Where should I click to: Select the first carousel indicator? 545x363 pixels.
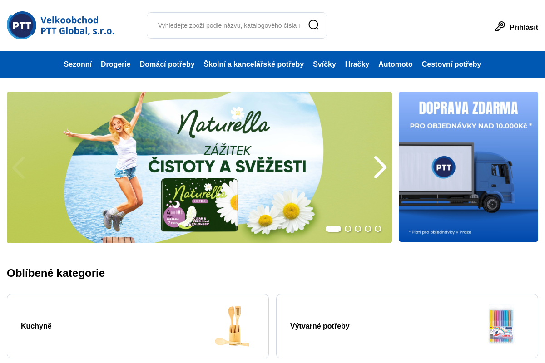coord(333,229)
